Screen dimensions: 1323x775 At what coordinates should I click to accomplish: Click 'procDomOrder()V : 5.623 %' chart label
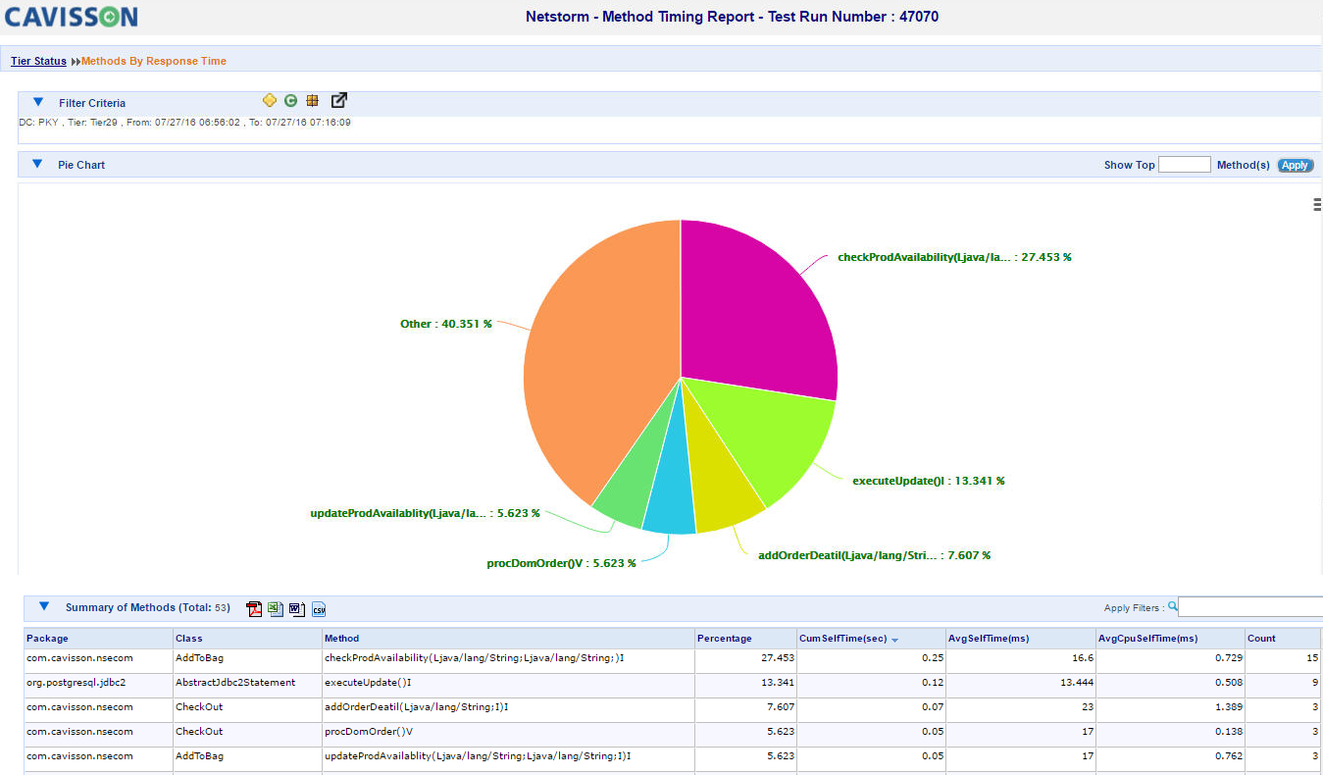pyautogui.click(x=561, y=563)
